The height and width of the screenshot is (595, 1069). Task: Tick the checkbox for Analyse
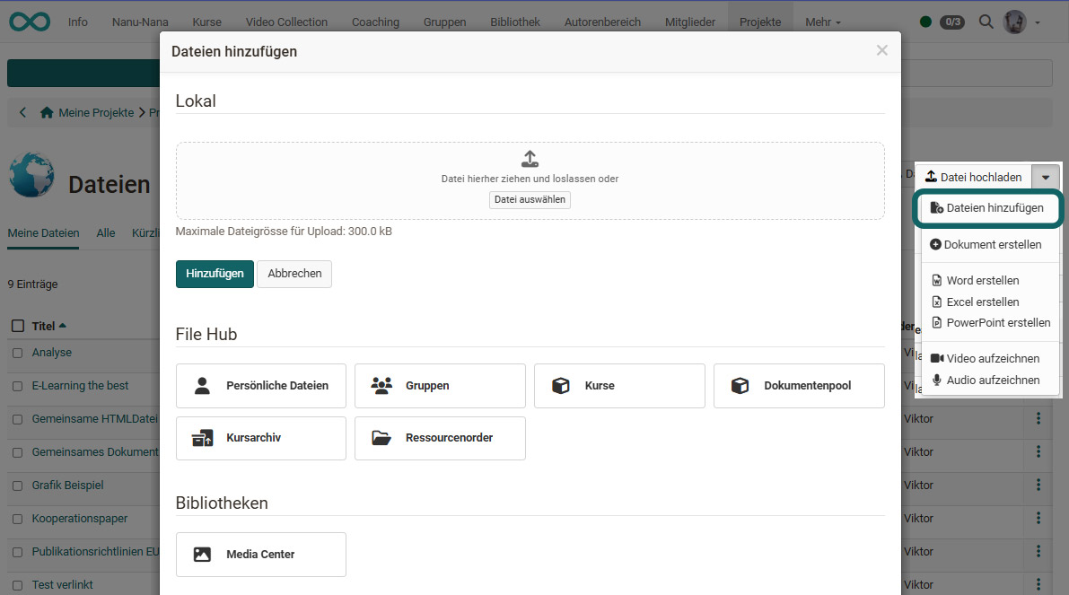coord(18,353)
